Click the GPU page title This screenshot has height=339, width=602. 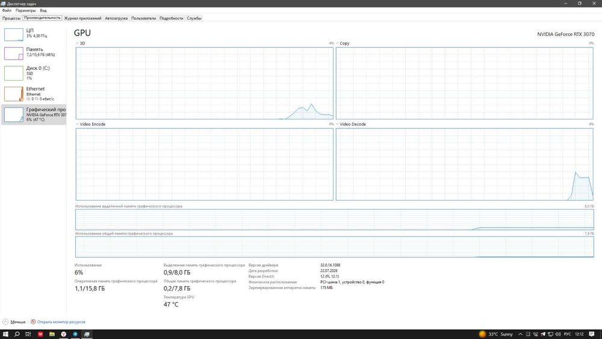82,33
